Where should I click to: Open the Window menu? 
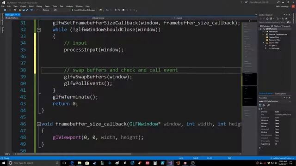click(x=79, y=6)
